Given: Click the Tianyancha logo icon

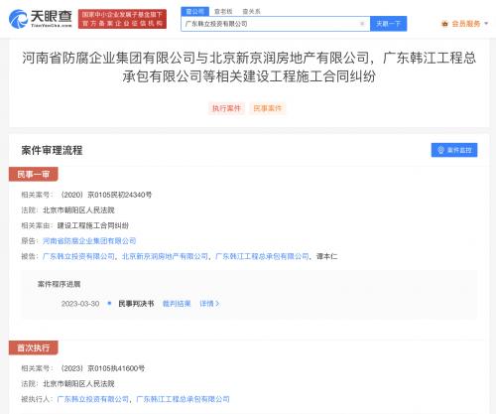Looking at the screenshot, I should (x=18, y=19).
